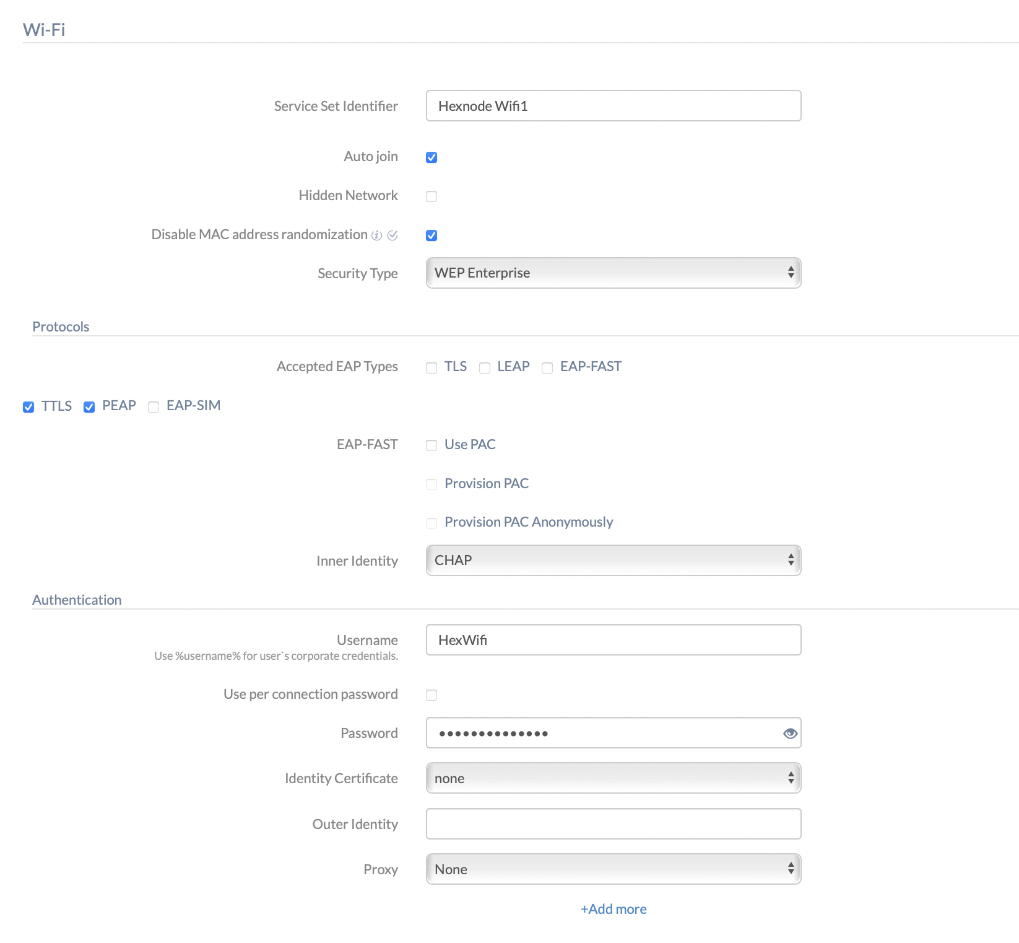
Task: Click the Accepted EAP Types label
Action: click(x=337, y=367)
